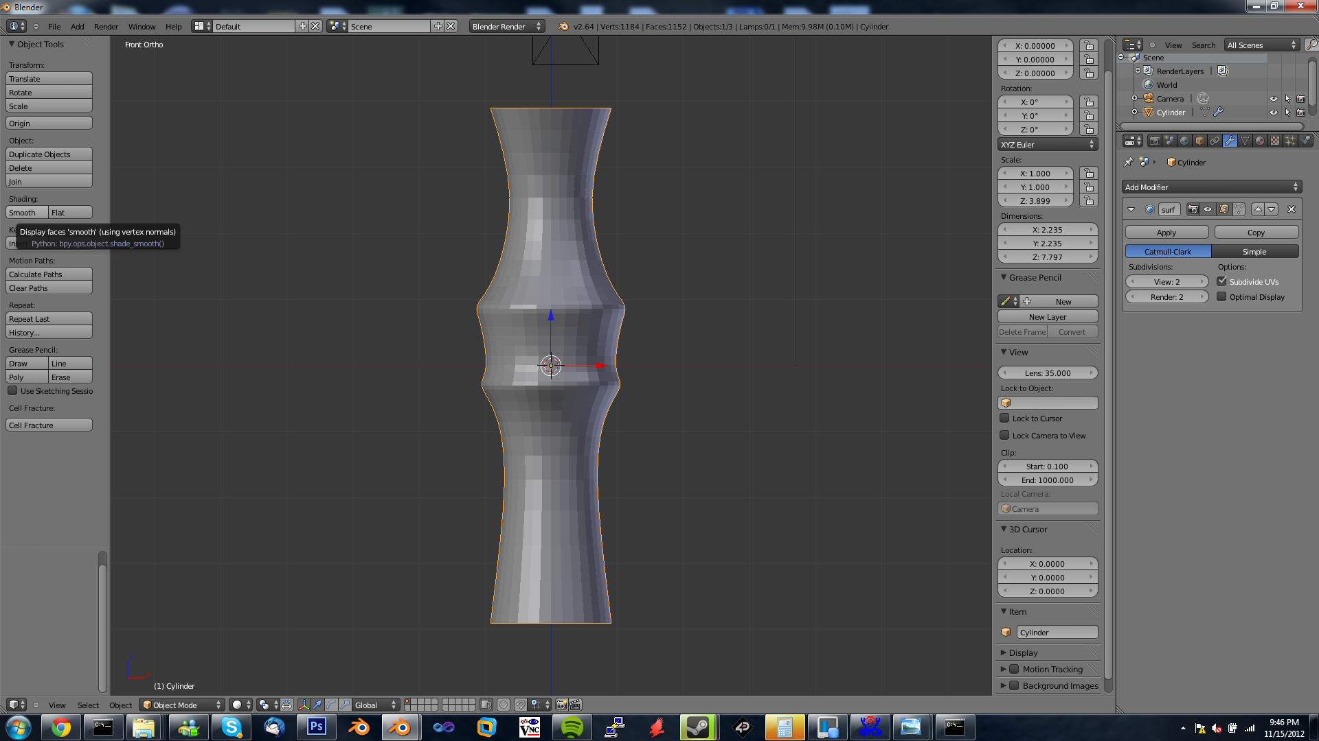Screen dimensions: 1319x741
Task: Open the Physics properties tab
Action: tap(1305, 141)
